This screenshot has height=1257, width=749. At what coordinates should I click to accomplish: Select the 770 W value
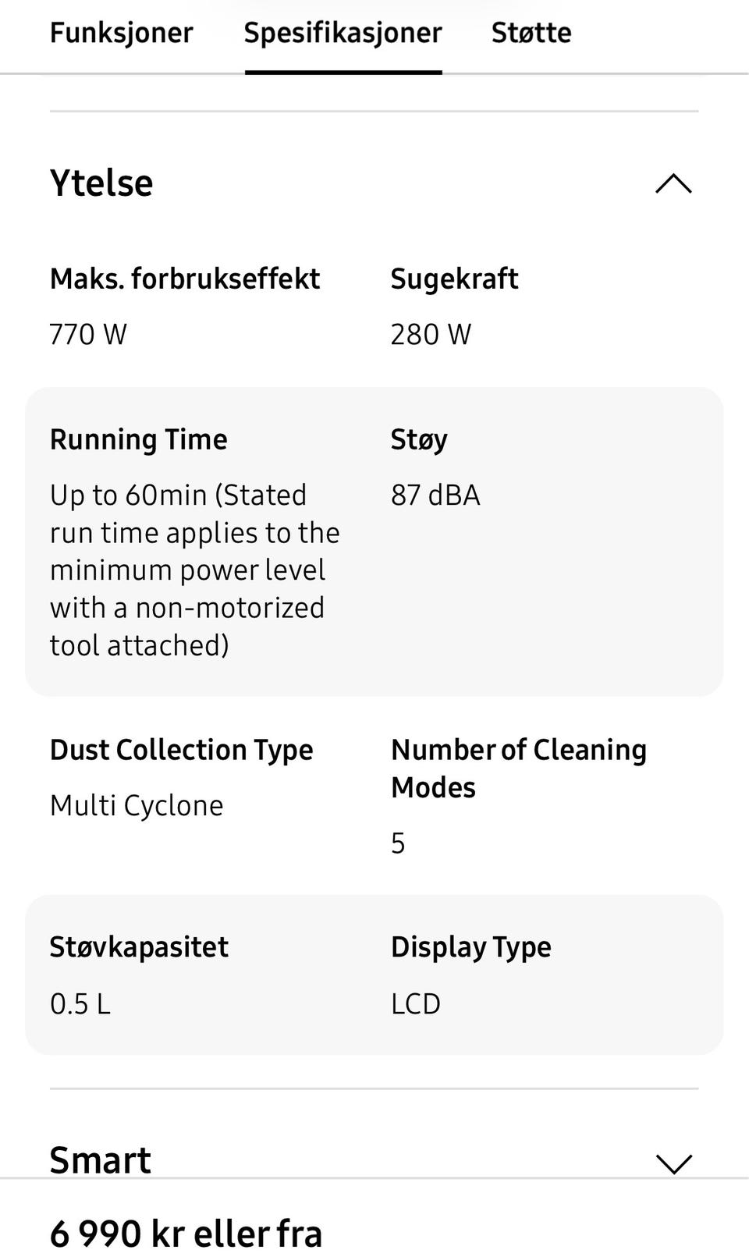(88, 335)
